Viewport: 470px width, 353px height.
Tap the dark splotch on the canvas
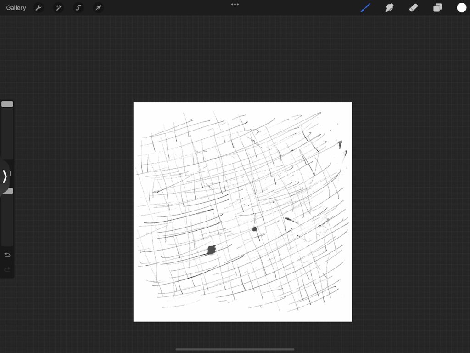[x=211, y=249]
